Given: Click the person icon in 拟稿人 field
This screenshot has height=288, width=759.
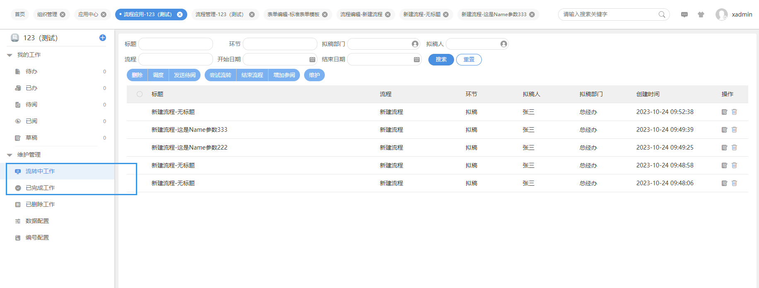Looking at the screenshot, I should (503, 44).
